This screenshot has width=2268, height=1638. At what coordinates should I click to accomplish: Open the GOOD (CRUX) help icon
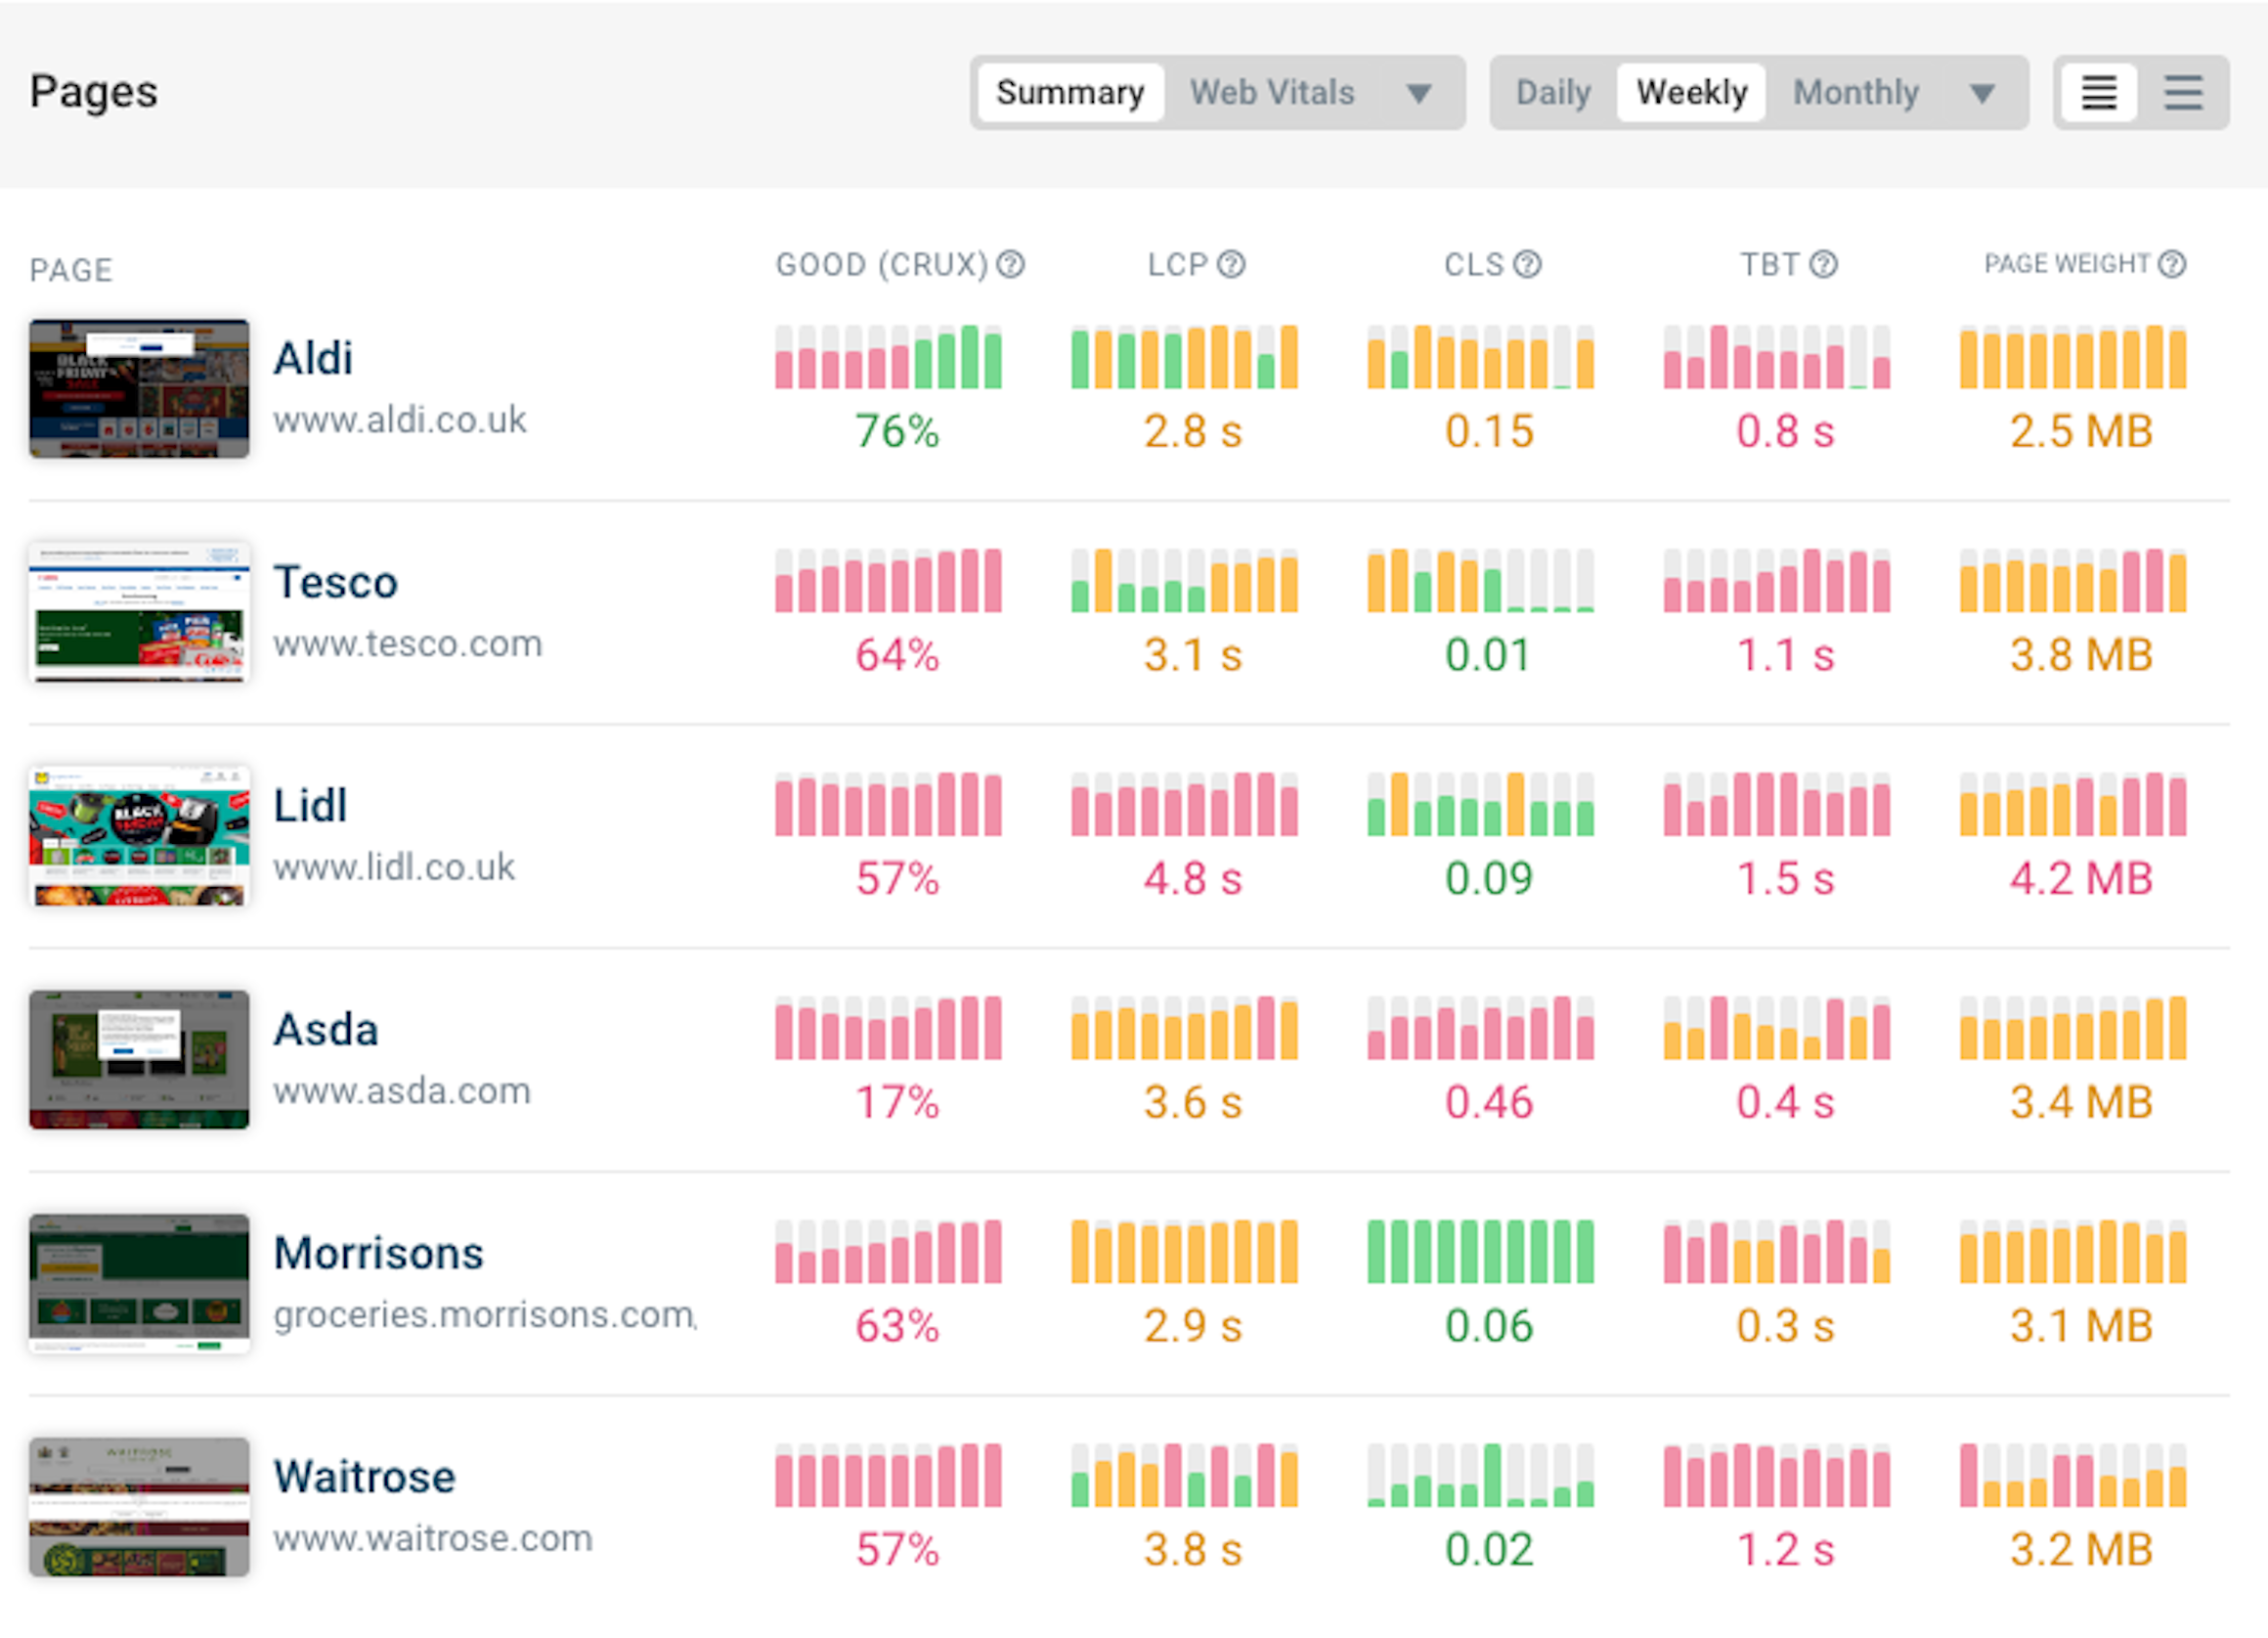pyautogui.click(x=1010, y=264)
